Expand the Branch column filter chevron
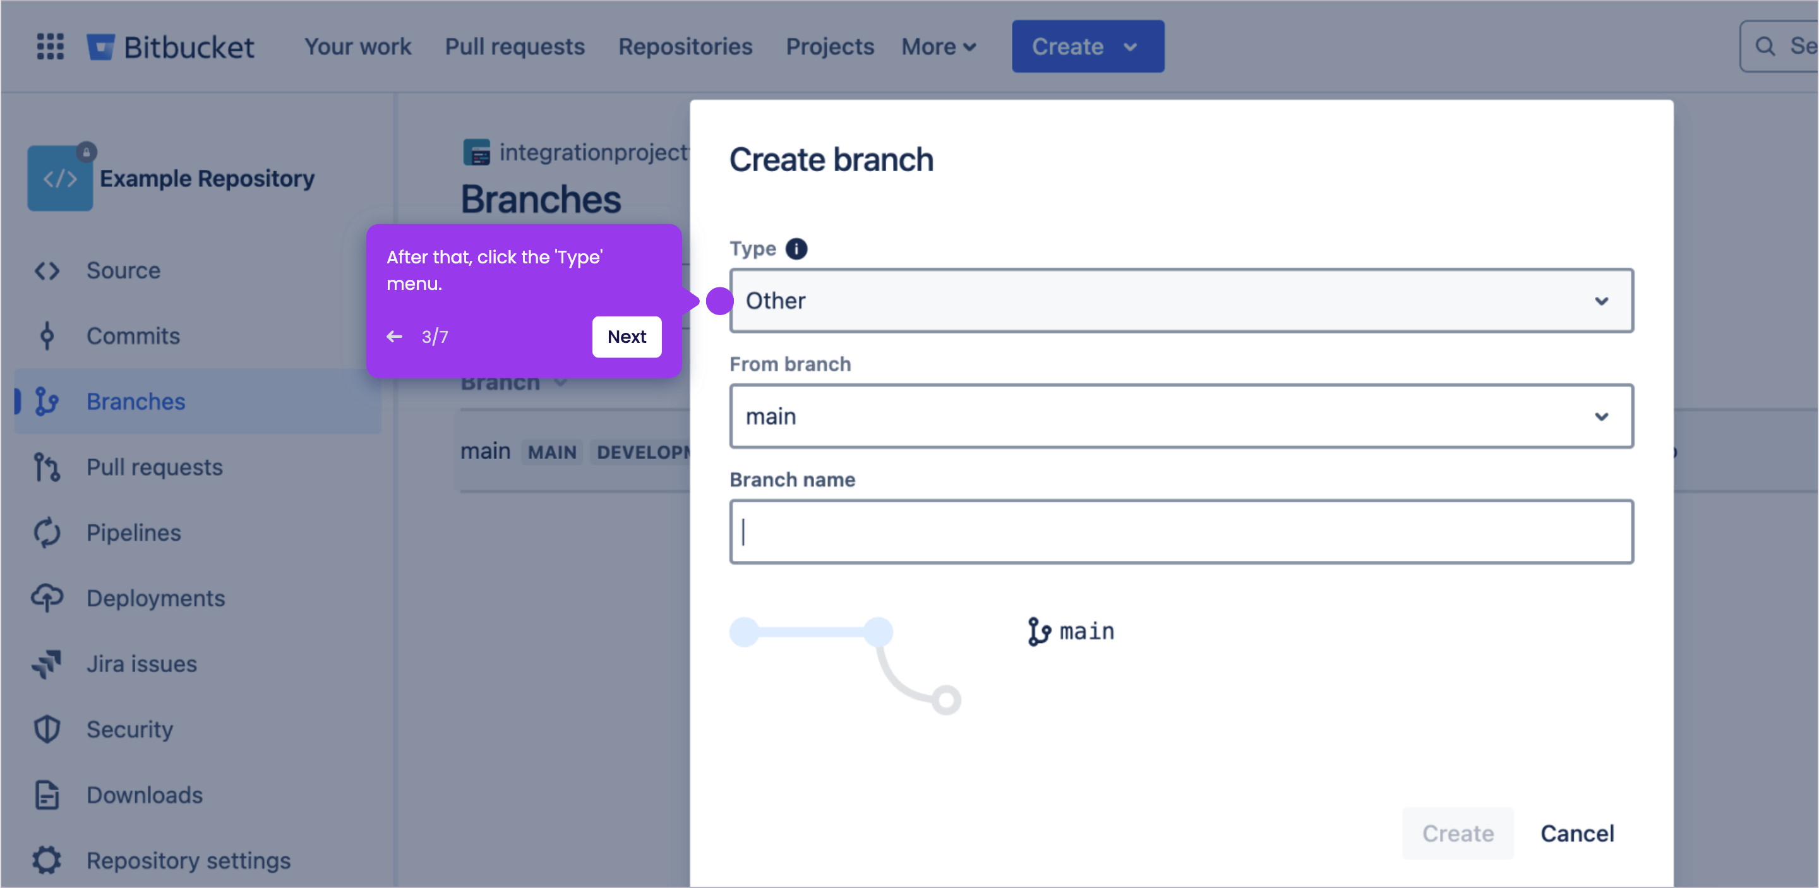The height and width of the screenshot is (888, 1819). (x=561, y=382)
